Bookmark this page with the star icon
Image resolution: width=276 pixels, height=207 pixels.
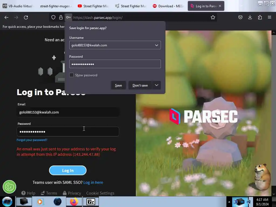click(213, 18)
